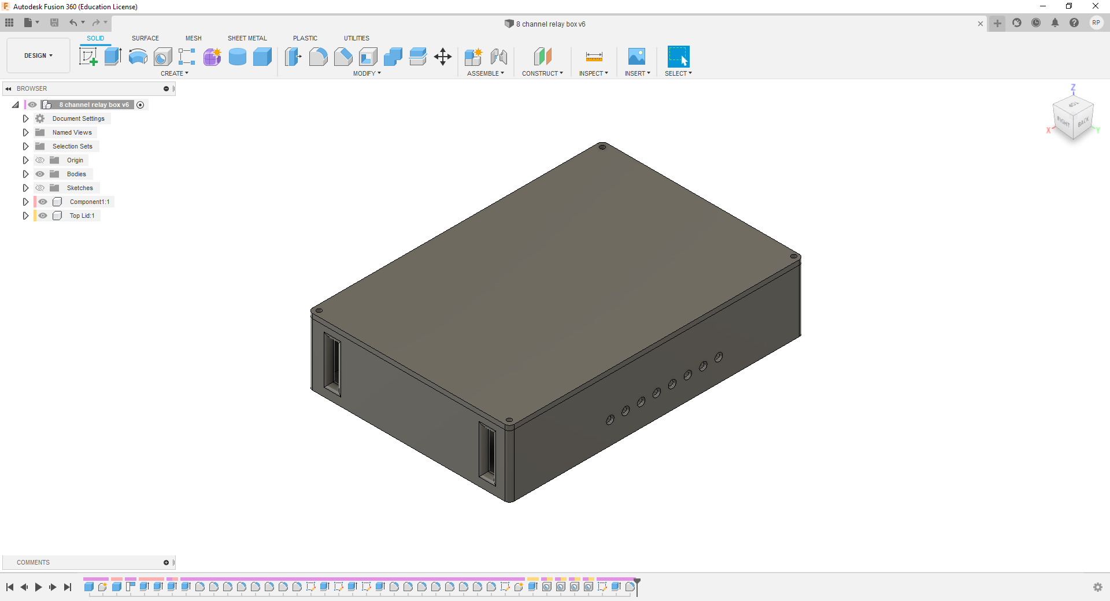Toggle visibility of Top Lid:1
Image resolution: width=1110 pixels, height=601 pixels.
(43, 216)
